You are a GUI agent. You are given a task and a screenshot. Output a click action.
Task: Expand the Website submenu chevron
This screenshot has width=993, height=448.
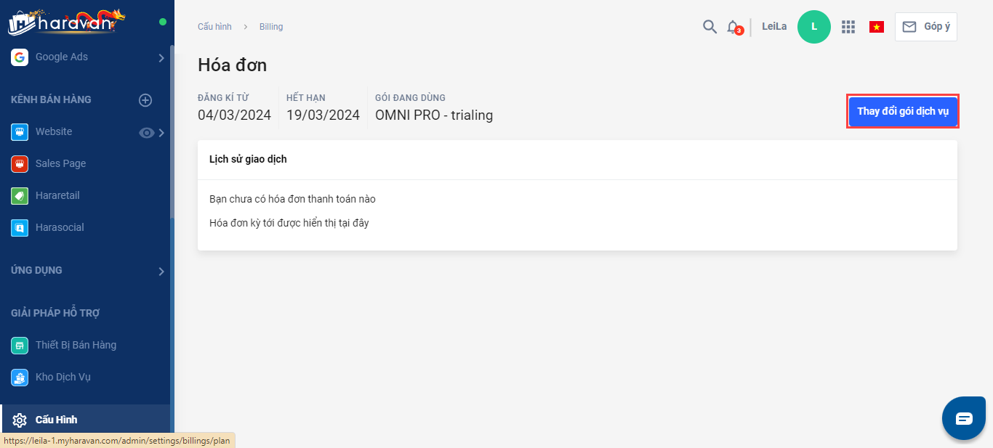(161, 133)
